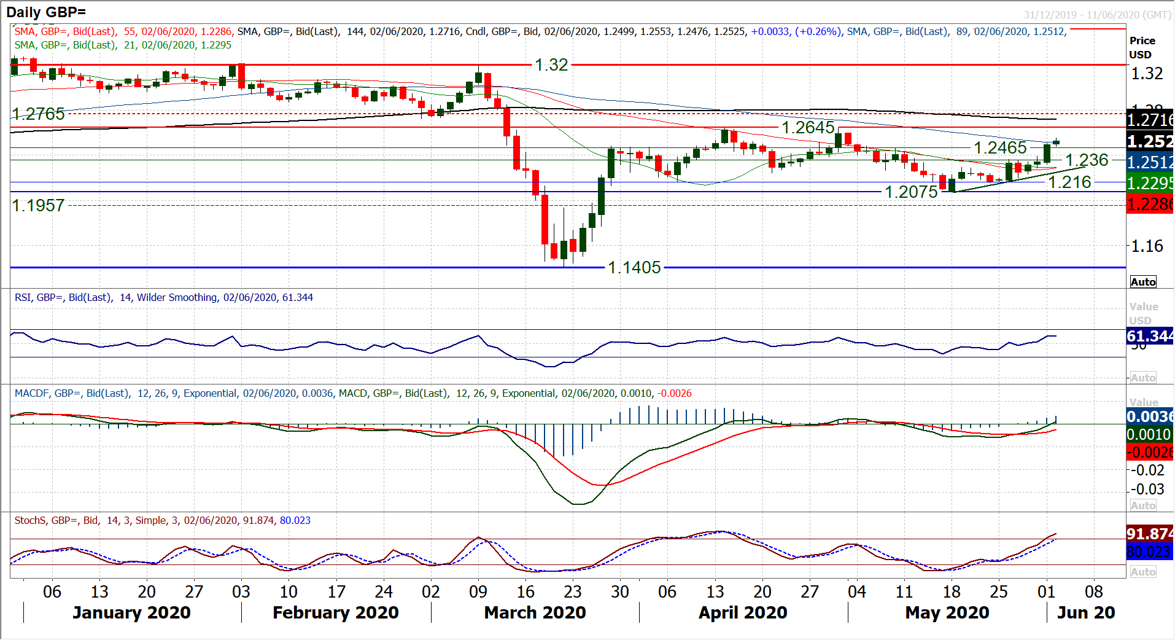The image size is (1175, 640).
Task: Click the Auto button in price panel
Action: (1142, 282)
